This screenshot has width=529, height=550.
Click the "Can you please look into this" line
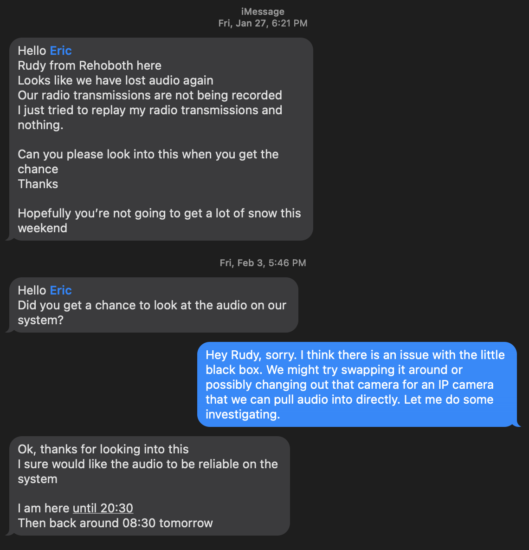point(148,154)
